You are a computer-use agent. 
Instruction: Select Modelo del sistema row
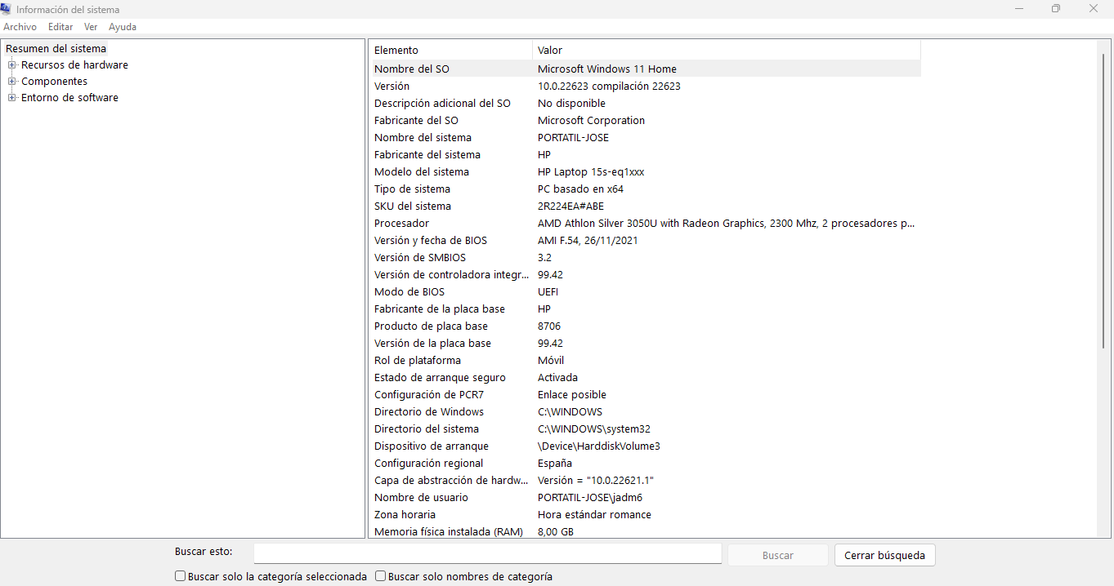645,172
